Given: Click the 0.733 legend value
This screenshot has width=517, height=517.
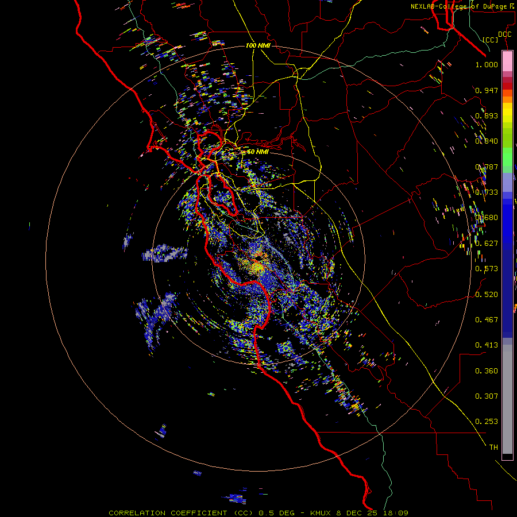Looking at the screenshot, I should tap(487, 192).
